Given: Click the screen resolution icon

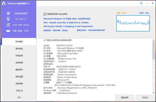Looking at the screenshot, I should (x=8, y=25).
